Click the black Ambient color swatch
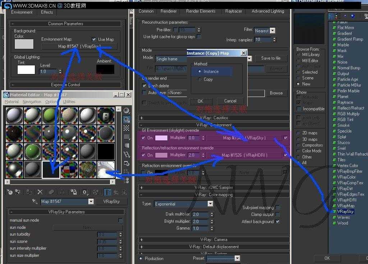 (x=105, y=69)
